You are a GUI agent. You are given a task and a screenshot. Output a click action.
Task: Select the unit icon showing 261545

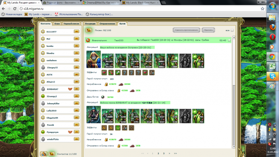[x=108, y=61]
